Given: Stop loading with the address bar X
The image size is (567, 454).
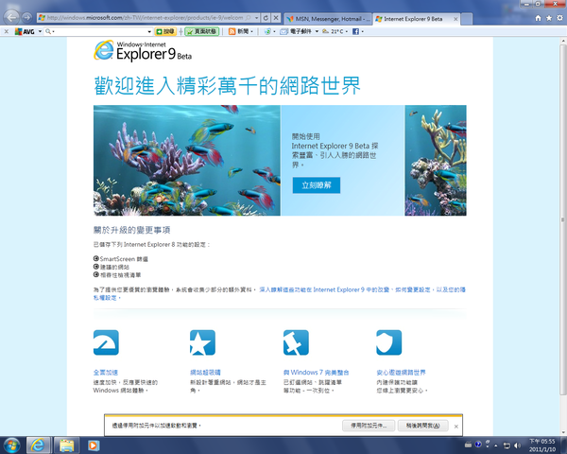Looking at the screenshot, I should pos(276,17).
